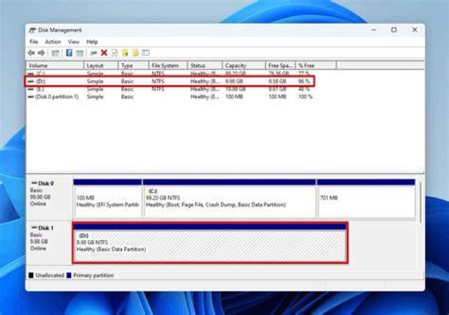This screenshot has width=449, height=315.
Task: Maximize the Disk Management window
Action: tap(394, 30)
